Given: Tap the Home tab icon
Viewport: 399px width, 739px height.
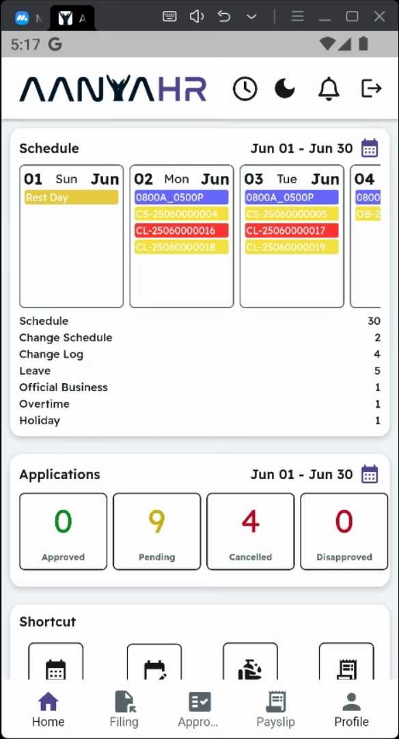Looking at the screenshot, I should coord(48,702).
